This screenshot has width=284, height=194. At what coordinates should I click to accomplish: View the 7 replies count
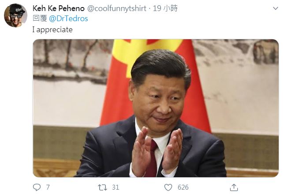point(48,187)
